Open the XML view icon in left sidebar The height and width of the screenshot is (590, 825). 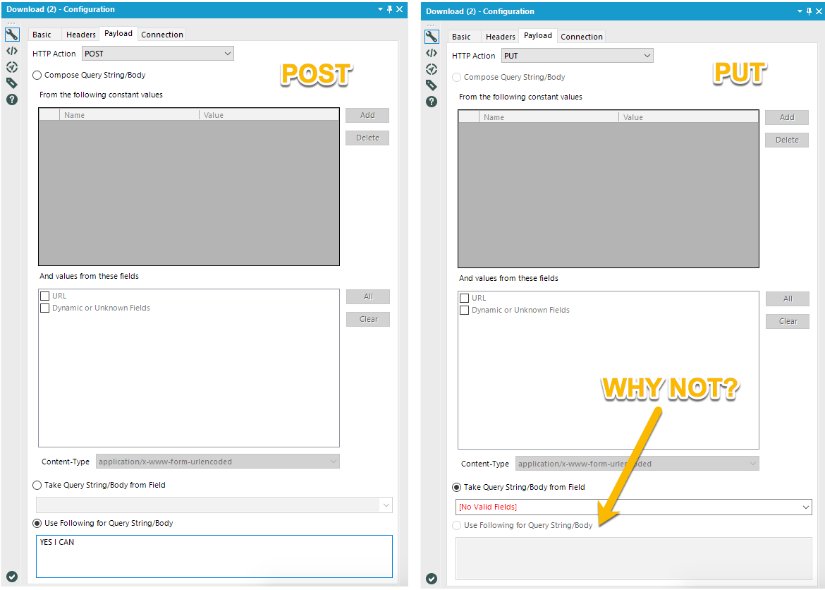11,50
